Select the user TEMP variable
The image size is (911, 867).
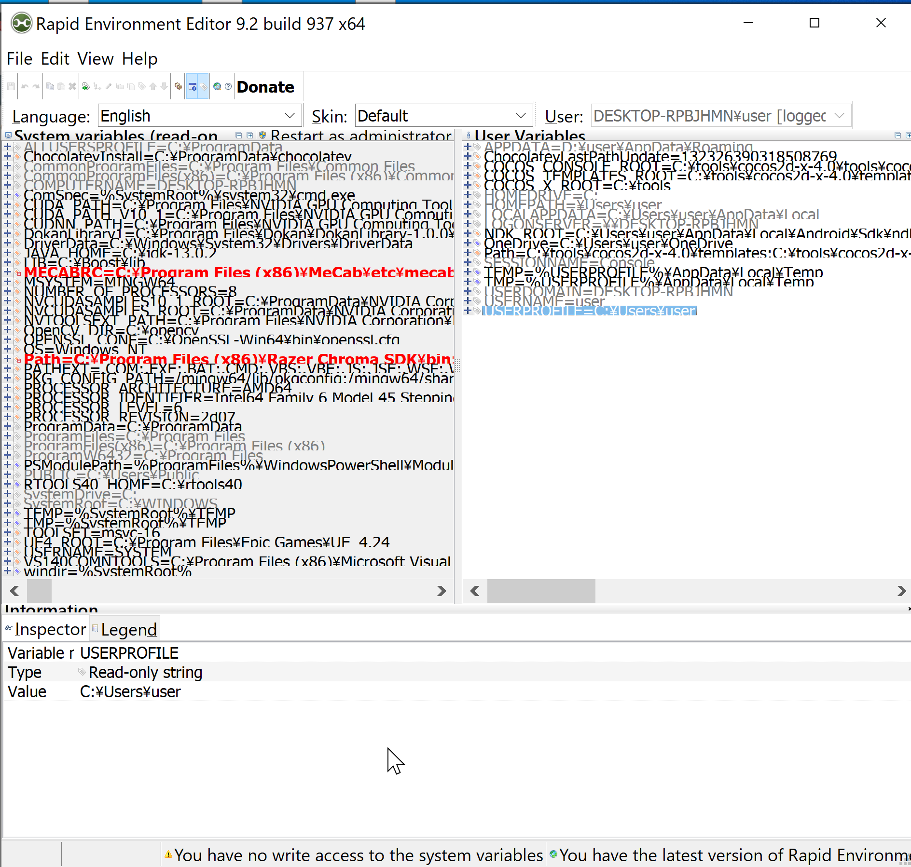click(654, 272)
